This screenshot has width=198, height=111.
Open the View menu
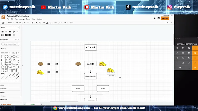tap(16, 19)
